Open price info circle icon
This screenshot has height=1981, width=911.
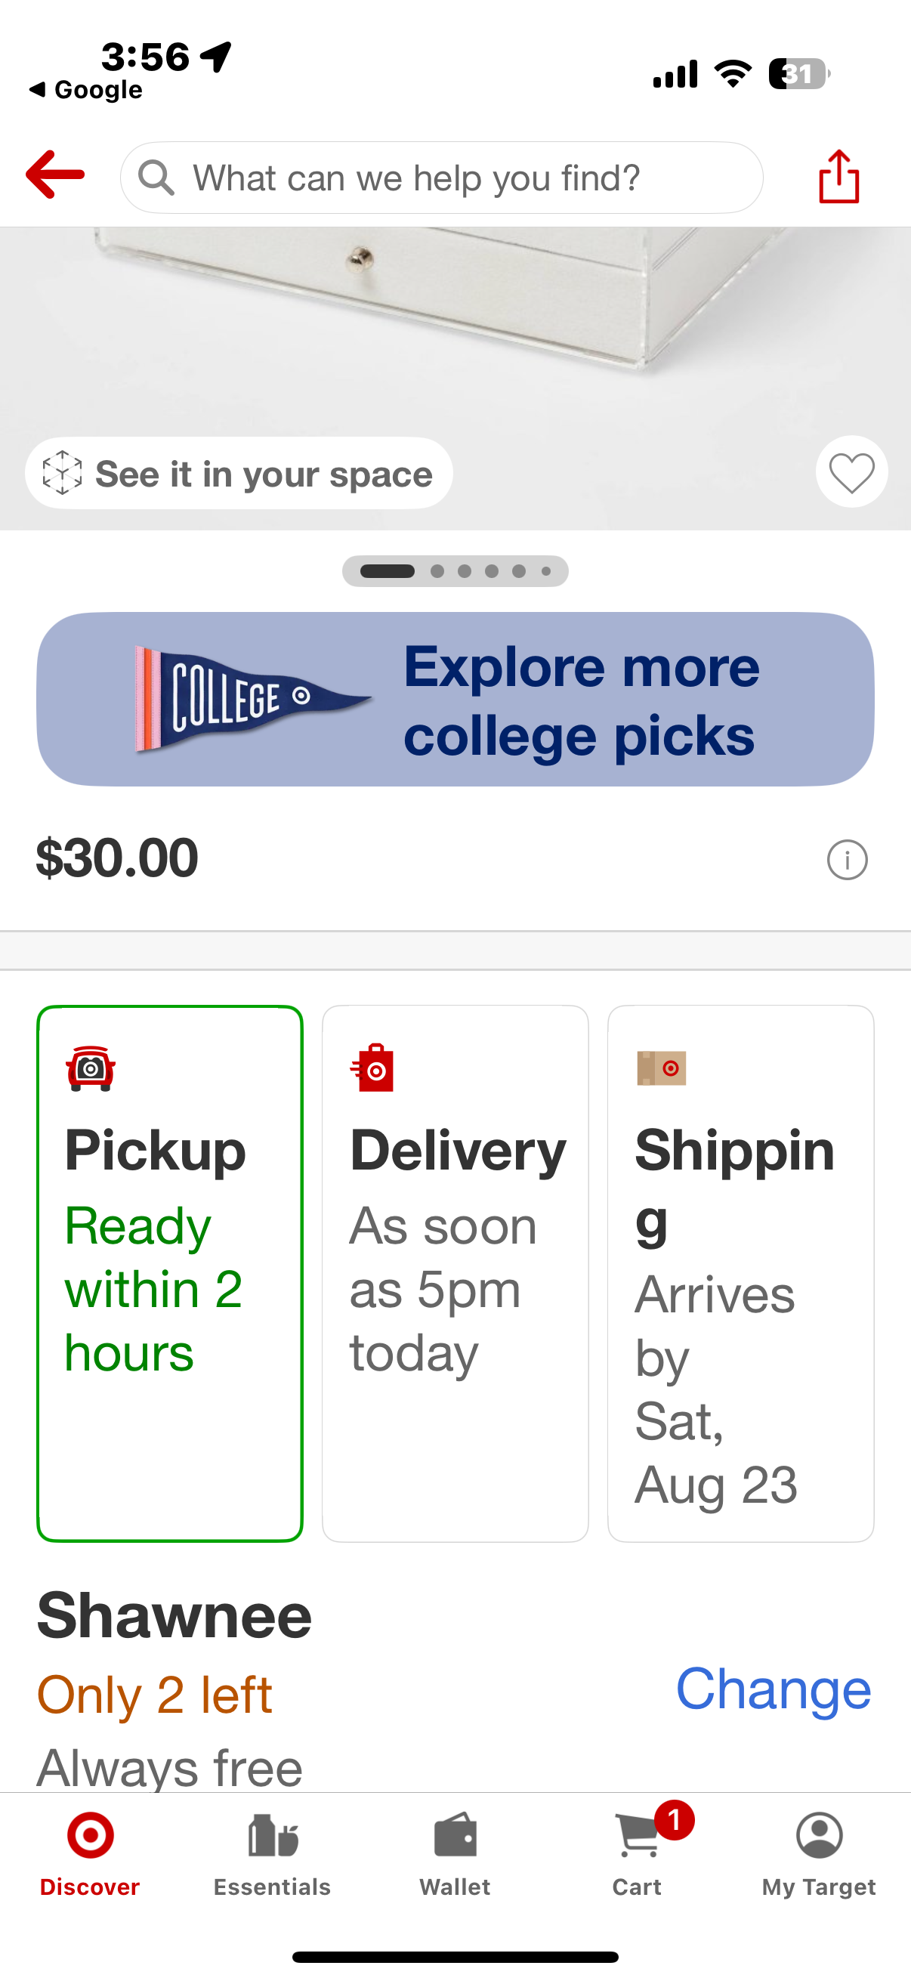(848, 860)
